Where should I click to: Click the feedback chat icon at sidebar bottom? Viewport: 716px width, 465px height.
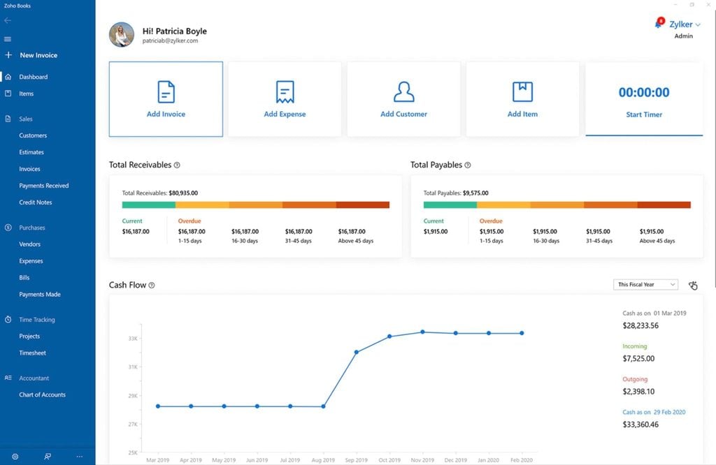pos(48,457)
